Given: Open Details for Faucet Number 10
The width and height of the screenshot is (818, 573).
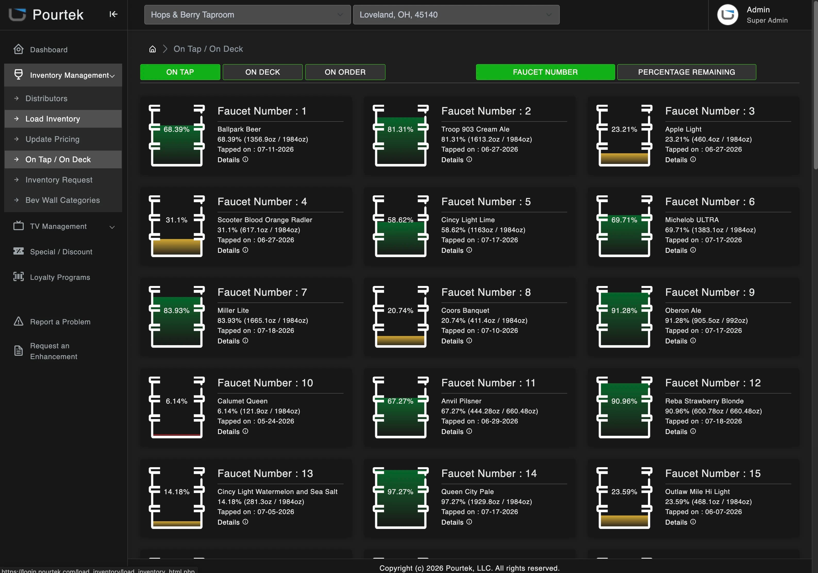Looking at the screenshot, I should [233, 431].
